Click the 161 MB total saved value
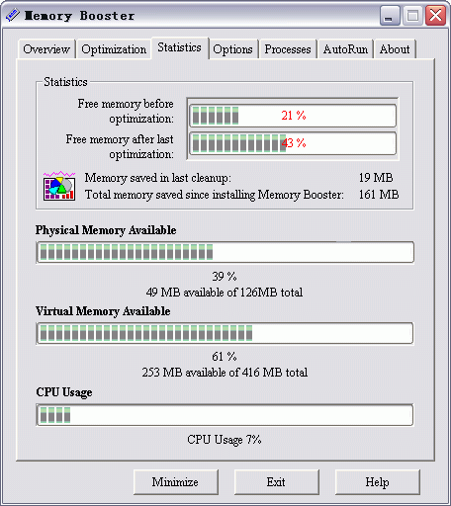 point(379,195)
